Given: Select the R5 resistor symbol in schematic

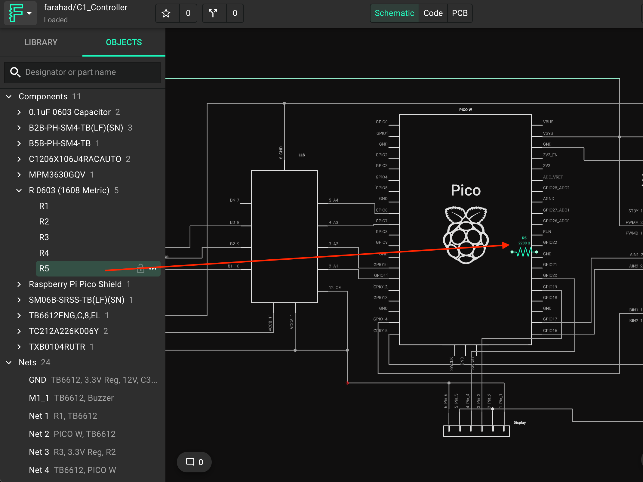Looking at the screenshot, I should tap(524, 252).
